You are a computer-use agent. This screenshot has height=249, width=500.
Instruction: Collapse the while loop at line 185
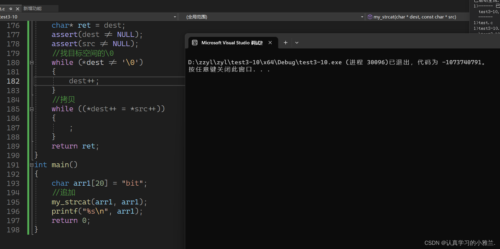[x=32, y=109]
